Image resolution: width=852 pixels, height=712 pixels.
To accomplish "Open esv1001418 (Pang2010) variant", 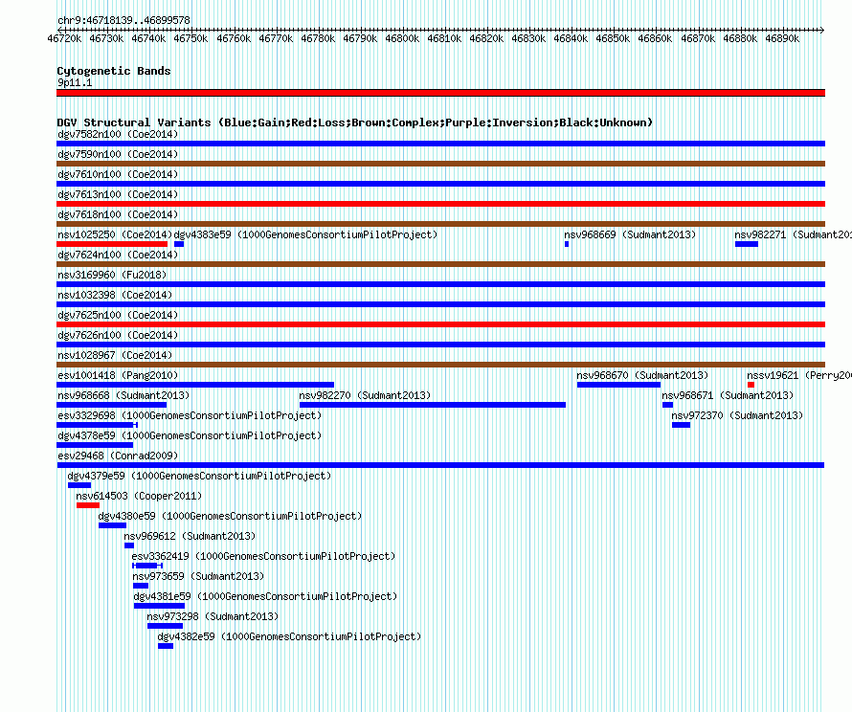I will 118,375.
